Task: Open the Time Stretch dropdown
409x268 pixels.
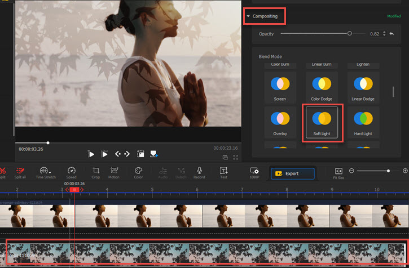Action: click(x=46, y=171)
